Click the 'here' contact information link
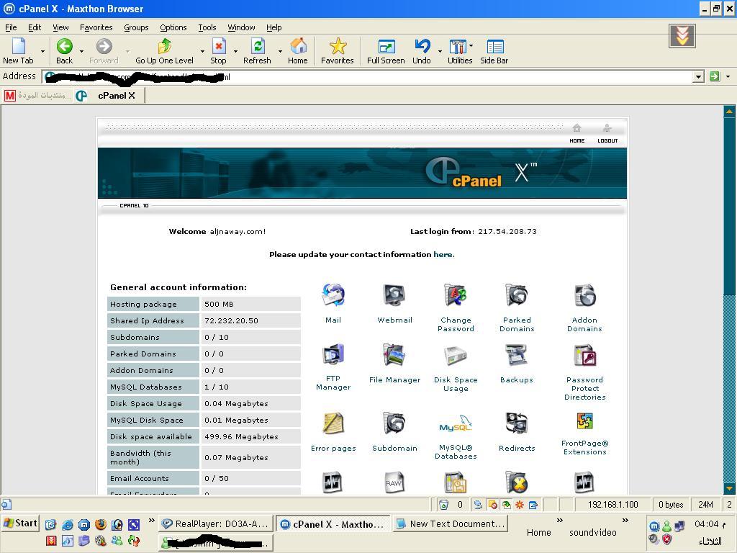 (443, 254)
